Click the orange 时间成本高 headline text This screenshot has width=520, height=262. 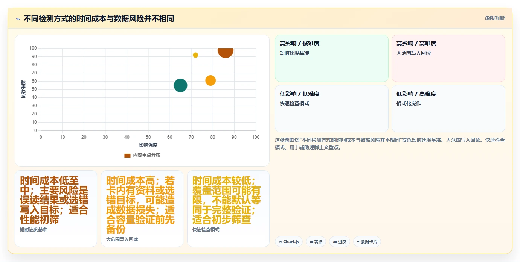coord(141,205)
